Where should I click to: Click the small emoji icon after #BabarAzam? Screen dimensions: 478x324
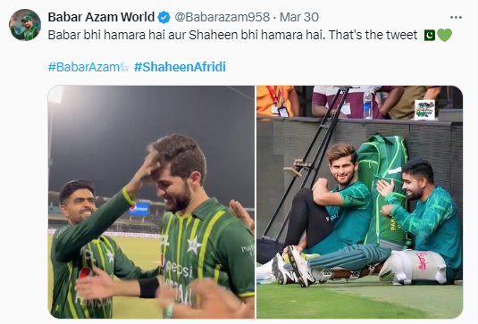coord(124,67)
